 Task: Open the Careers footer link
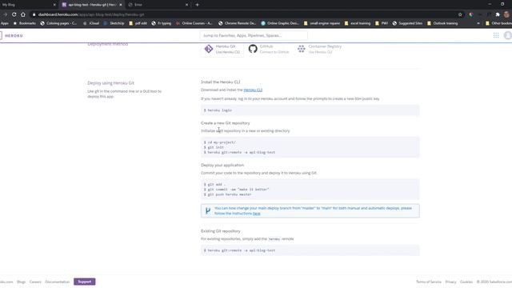(x=35, y=282)
